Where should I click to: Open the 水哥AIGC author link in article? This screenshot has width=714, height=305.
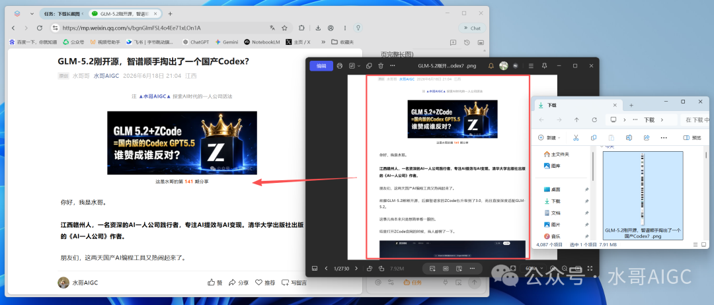click(106, 76)
